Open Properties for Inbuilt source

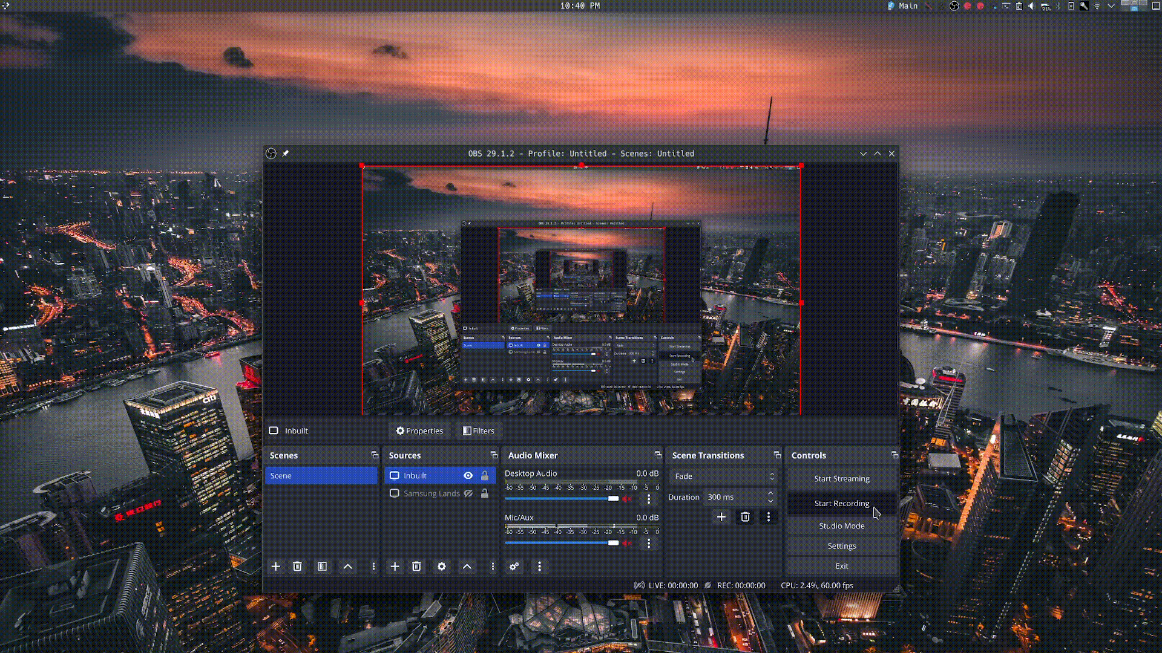click(419, 431)
